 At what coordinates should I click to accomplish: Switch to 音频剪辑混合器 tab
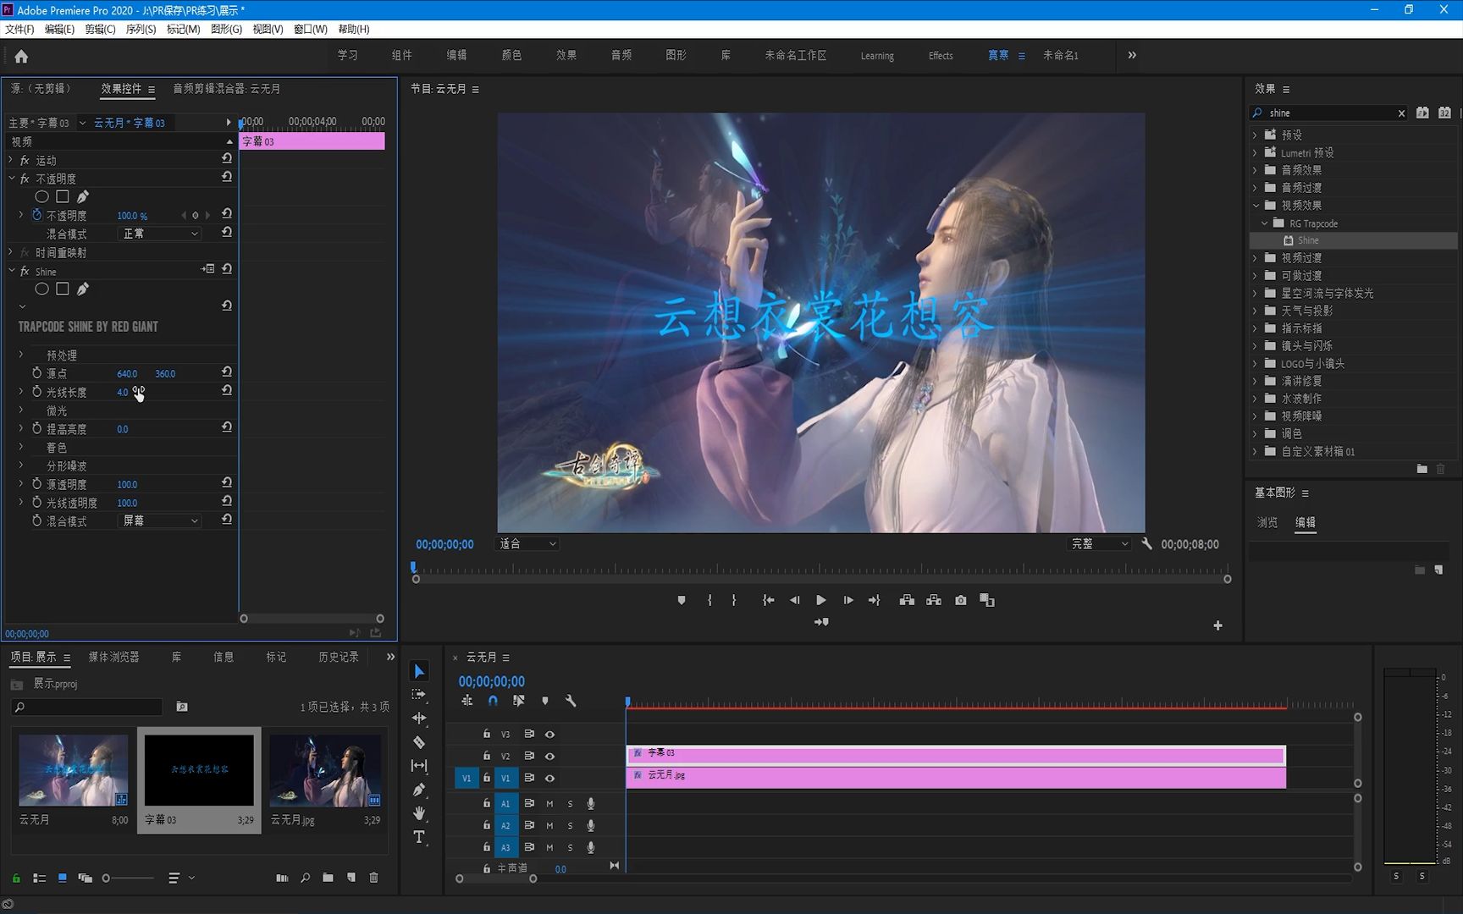tap(226, 88)
